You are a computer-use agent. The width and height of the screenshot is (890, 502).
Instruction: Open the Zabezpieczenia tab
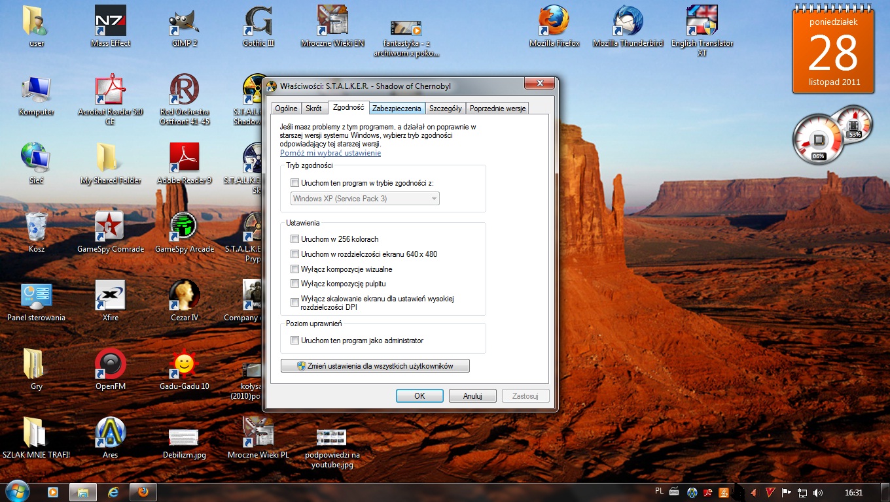(397, 109)
